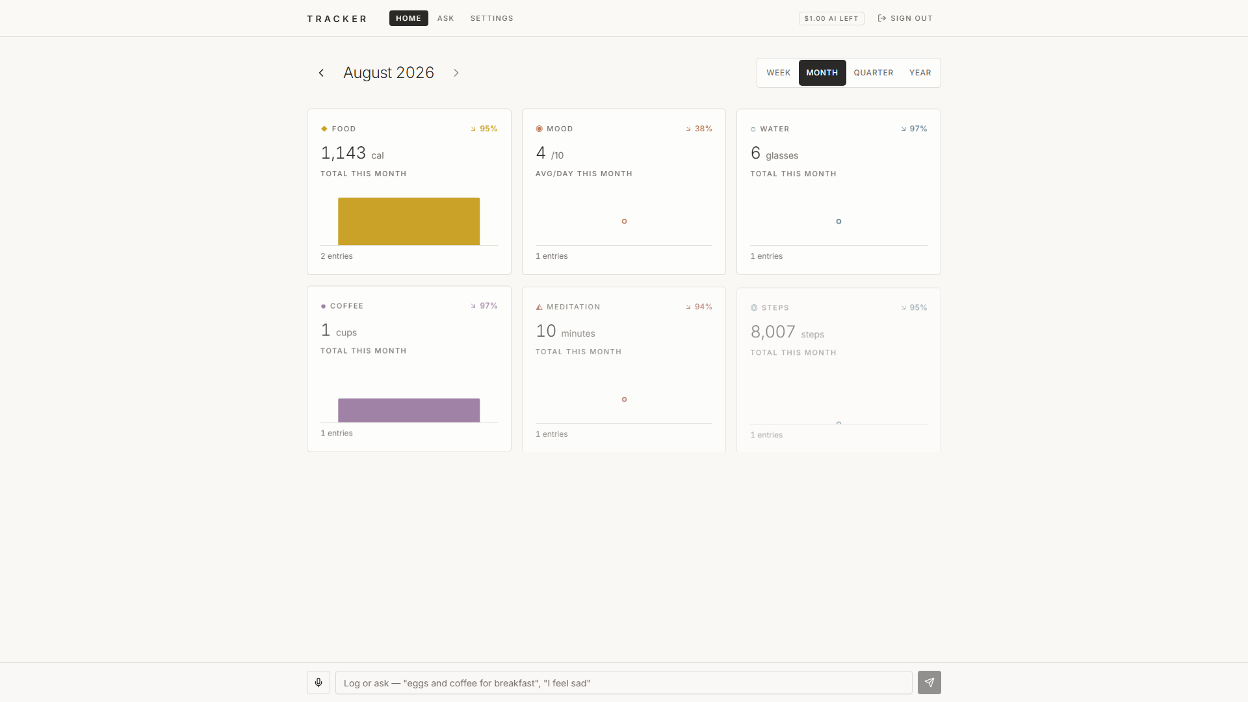Click the Steps 95% down-trend arrow
This screenshot has height=702, width=1248.
click(903, 307)
